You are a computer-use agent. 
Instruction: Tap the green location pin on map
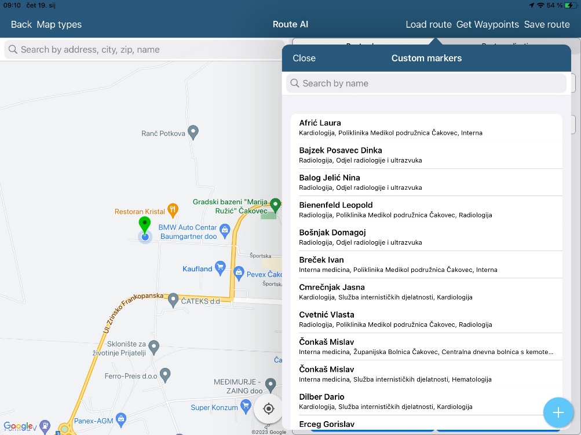144,224
